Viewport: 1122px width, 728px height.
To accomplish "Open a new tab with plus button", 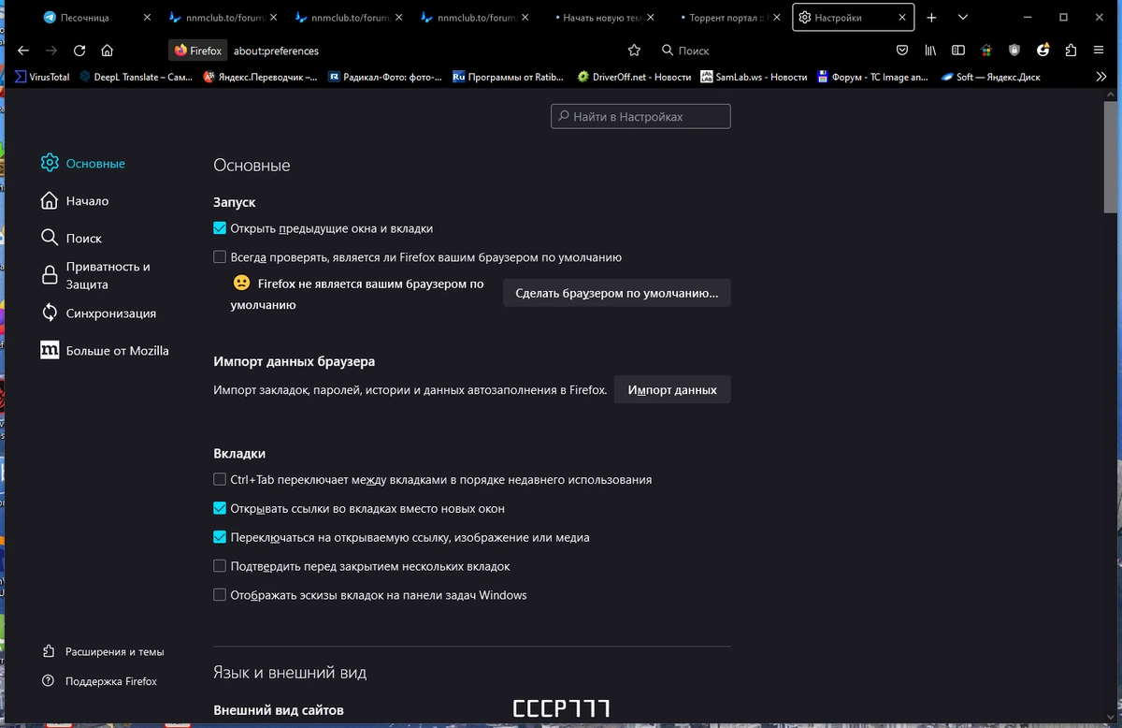I will point(931,18).
